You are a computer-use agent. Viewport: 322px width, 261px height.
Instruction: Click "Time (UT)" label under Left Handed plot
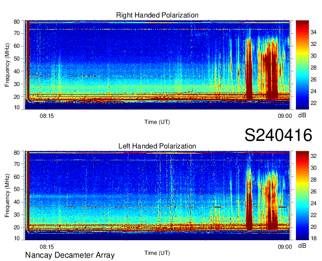tap(157, 253)
